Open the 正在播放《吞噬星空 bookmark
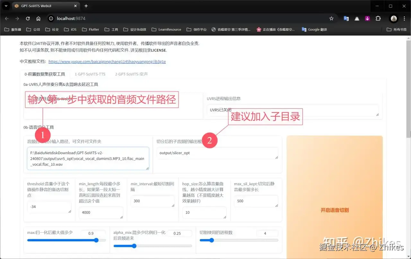Viewport: 411px width, 259px height. [275, 30]
